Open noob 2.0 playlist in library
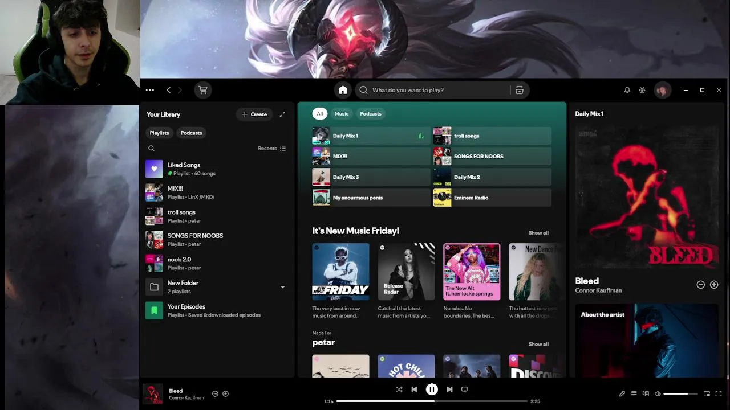 click(x=217, y=263)
